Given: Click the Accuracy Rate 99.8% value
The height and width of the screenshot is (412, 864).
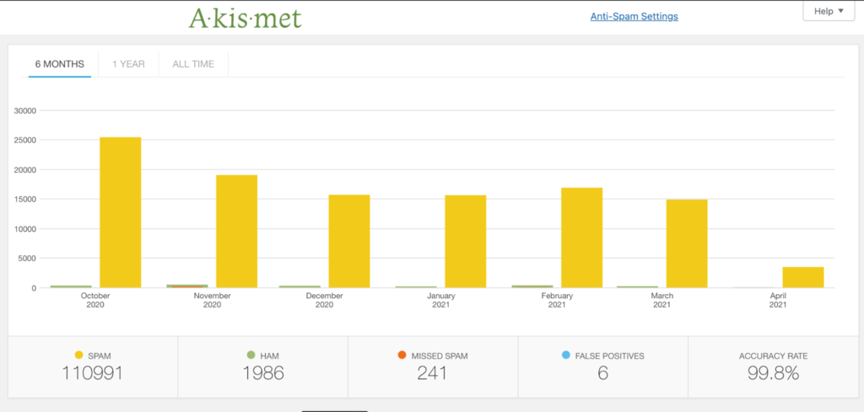Looking at the screenshot, I should 773,373.
